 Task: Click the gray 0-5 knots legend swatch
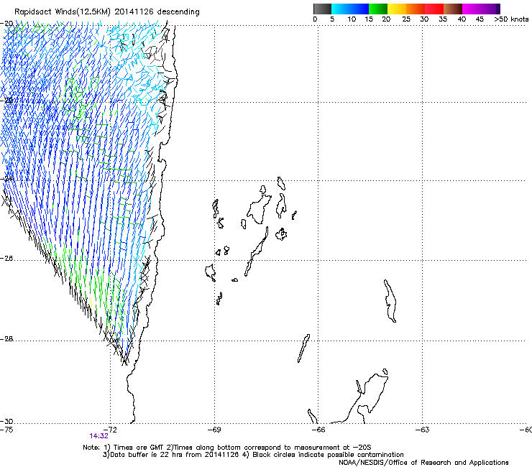(x=322, y=9)
